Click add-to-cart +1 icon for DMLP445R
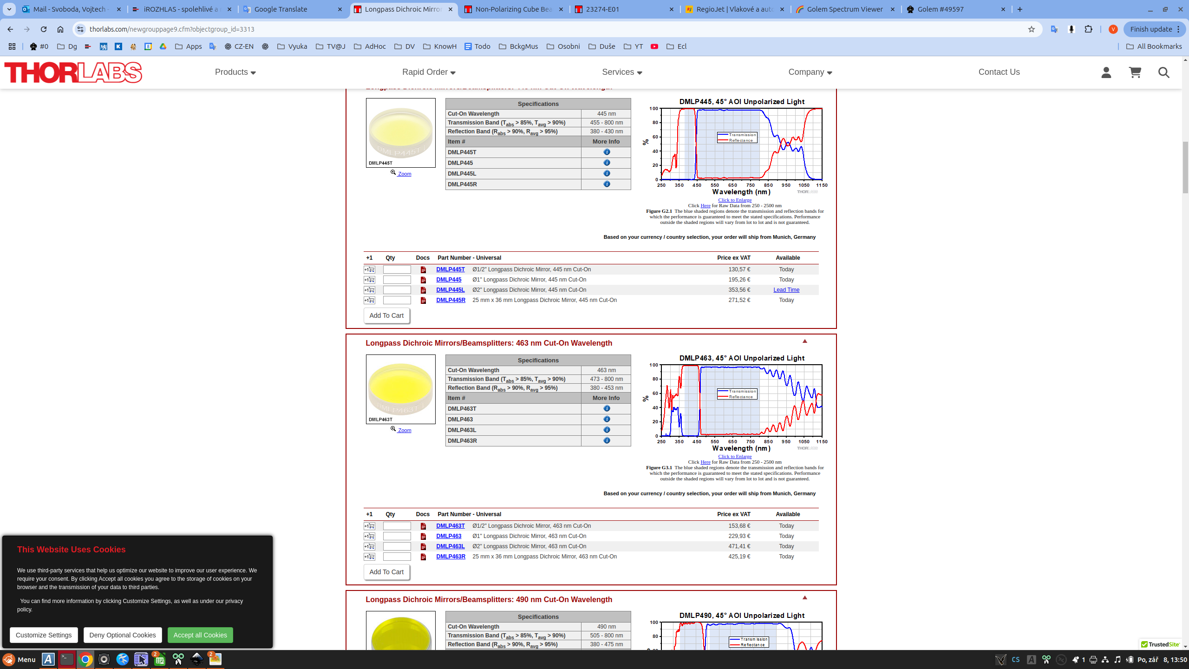Screen dimensions: 1189x669 [369, 300]
